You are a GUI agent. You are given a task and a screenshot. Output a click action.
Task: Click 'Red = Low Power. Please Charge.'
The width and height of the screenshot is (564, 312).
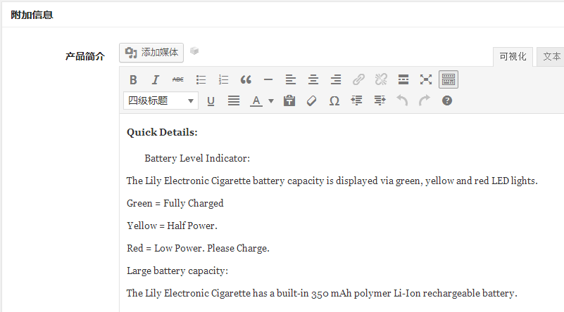point(198,249)
